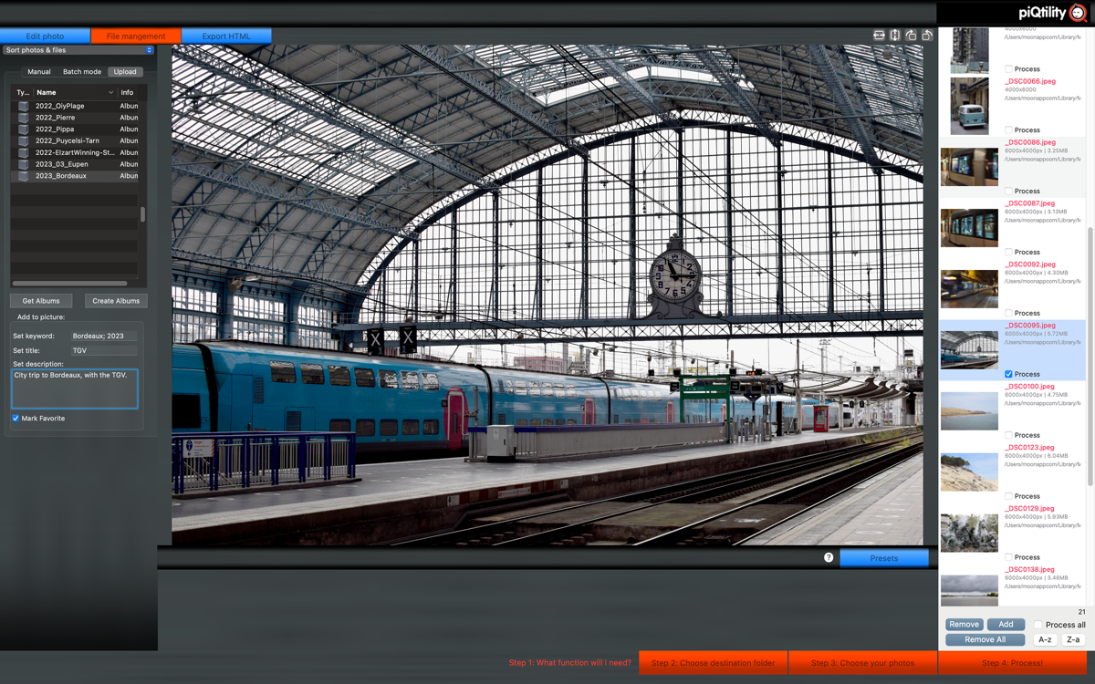Image resolution: width=1095 pixels, height=684 pixels.
Task: Enable Process for _DSC0100.jpeg
Action: click(1008, 435)
